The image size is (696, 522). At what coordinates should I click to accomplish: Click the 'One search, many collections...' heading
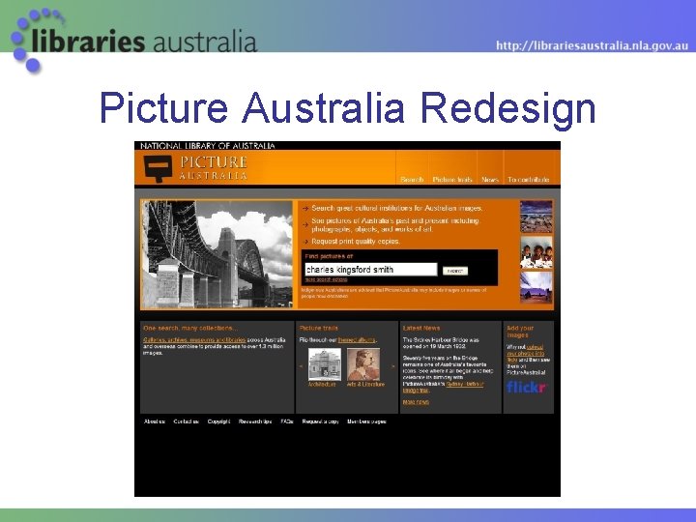(190, 328)
